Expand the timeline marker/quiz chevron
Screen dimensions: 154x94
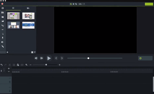coord(9,72)
